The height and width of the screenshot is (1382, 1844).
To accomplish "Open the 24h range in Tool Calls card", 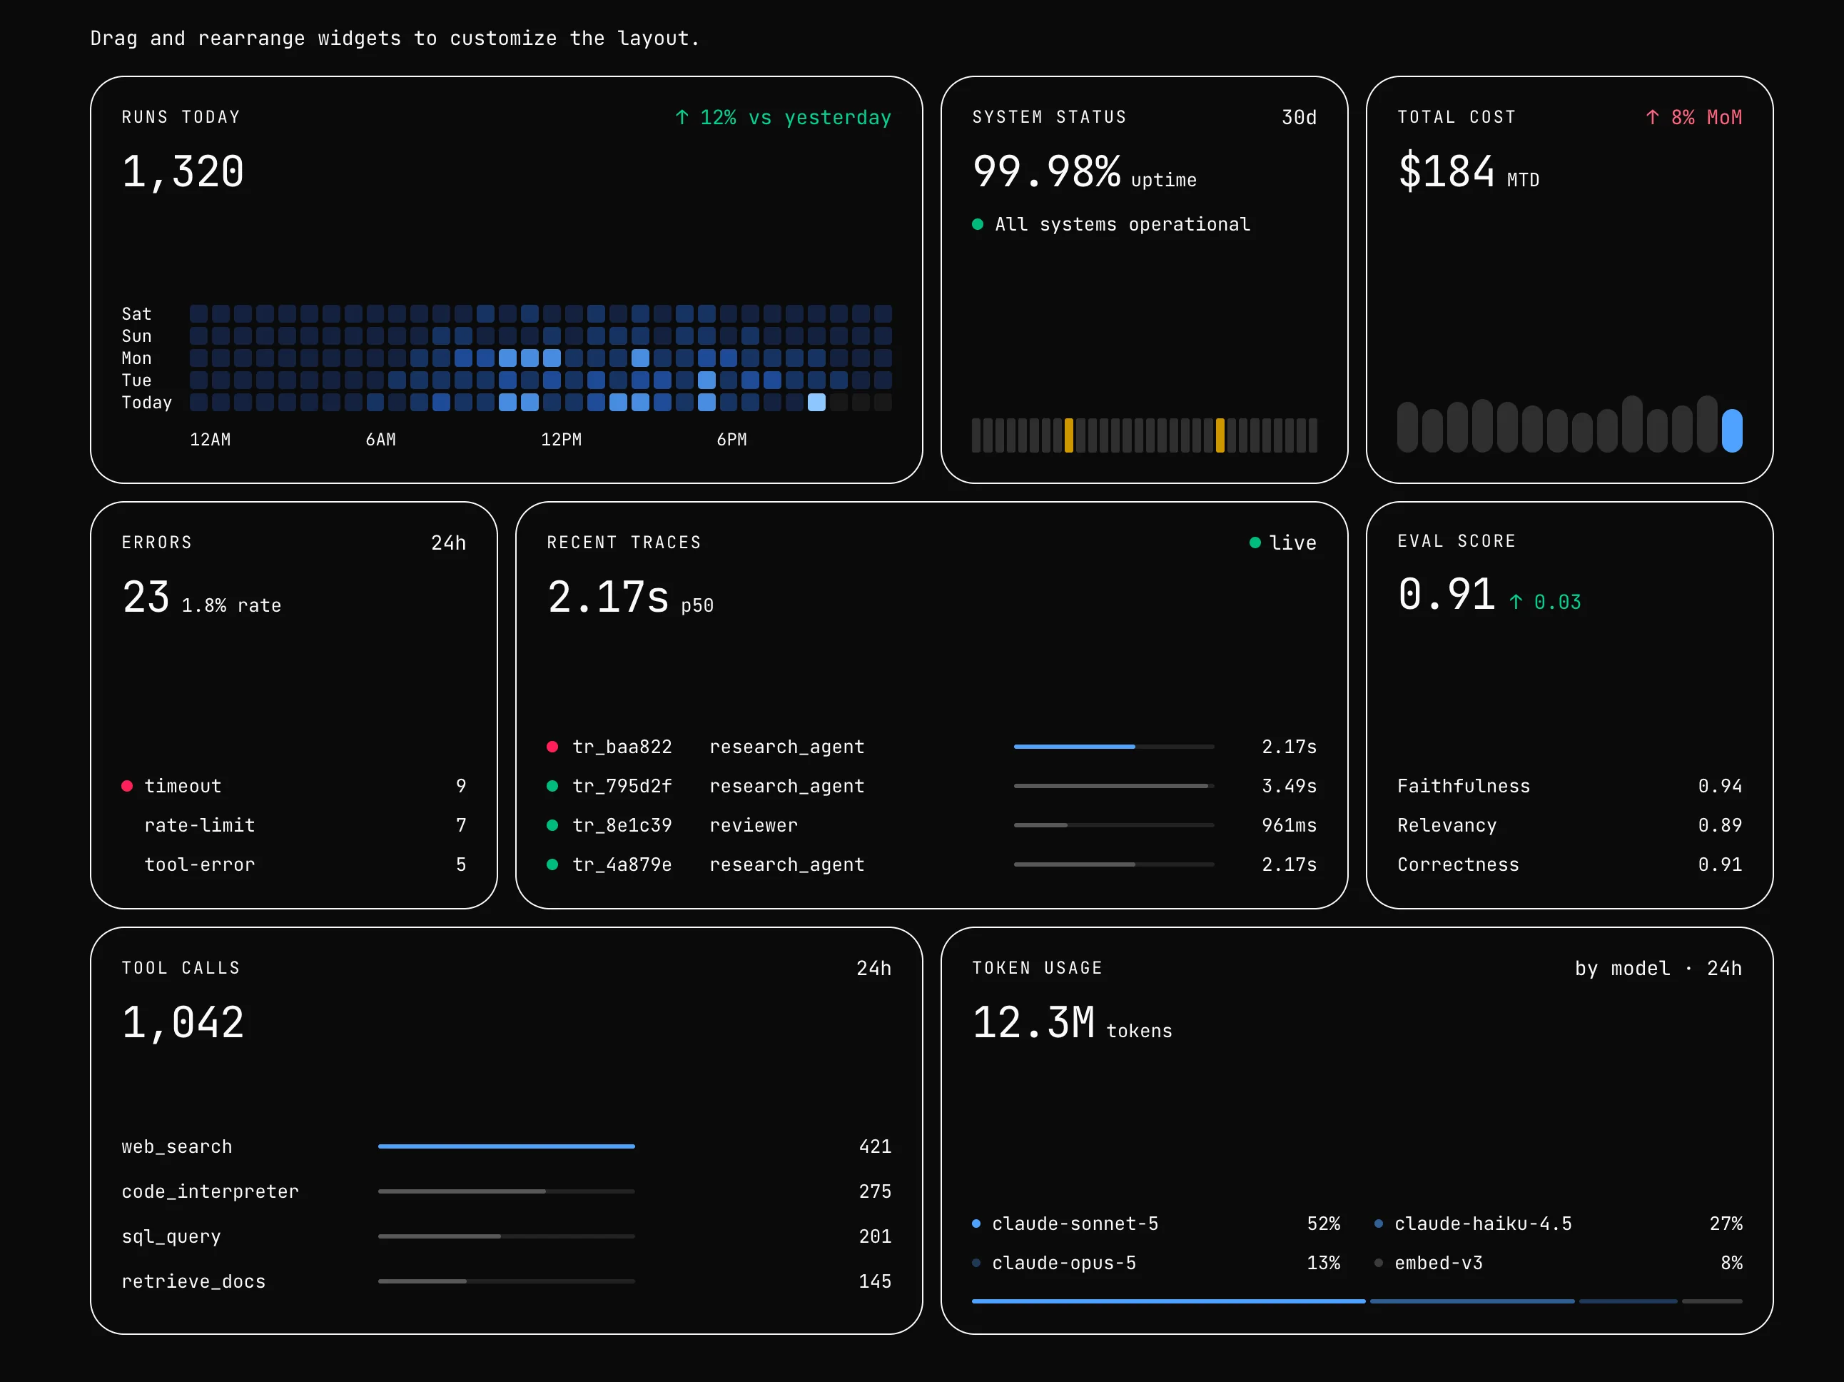I will 873,968.
